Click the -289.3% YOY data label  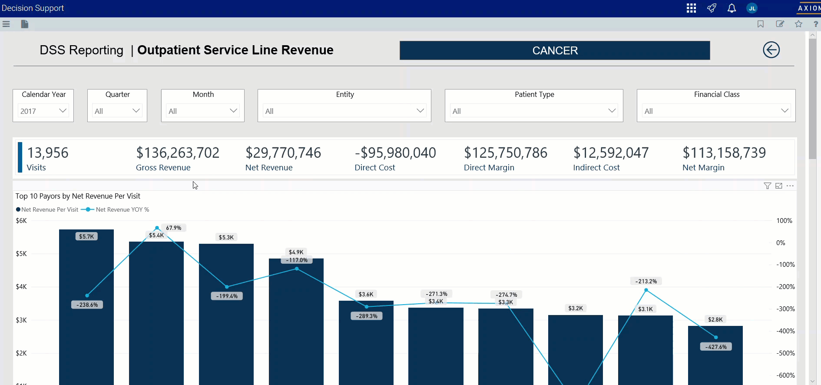click(x=367, y=316)
